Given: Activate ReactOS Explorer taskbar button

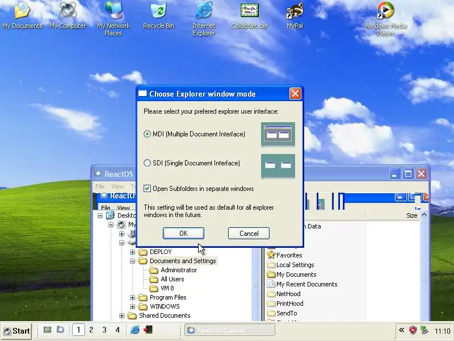Looking at the screenshot, I should (230, 330).
